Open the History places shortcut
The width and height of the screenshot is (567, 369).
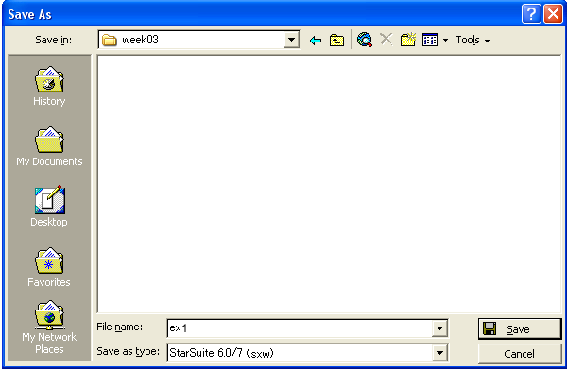tap(49, 86)
